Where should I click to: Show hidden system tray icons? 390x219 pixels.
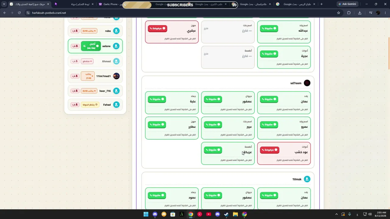pyautogui.click(x=336, y=214)
